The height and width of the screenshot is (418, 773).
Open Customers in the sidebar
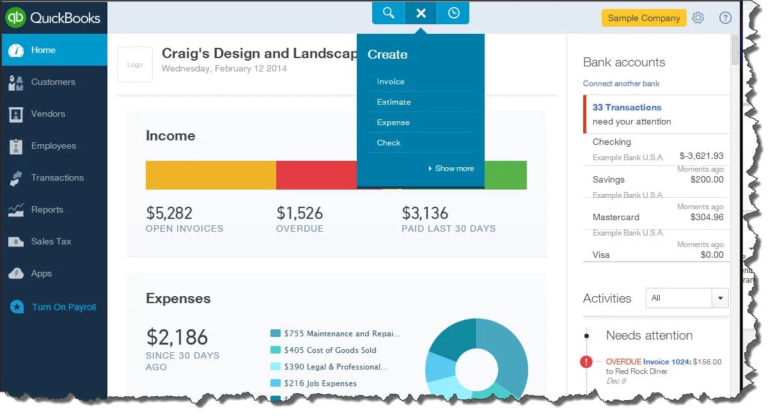click(54, 82)
